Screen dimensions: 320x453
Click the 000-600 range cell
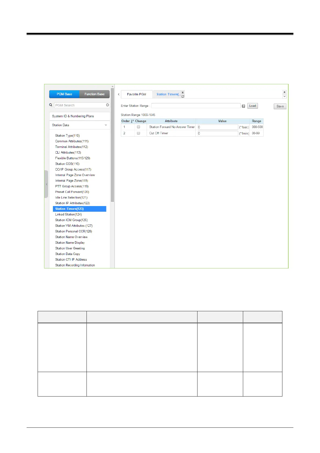point(257,127)
